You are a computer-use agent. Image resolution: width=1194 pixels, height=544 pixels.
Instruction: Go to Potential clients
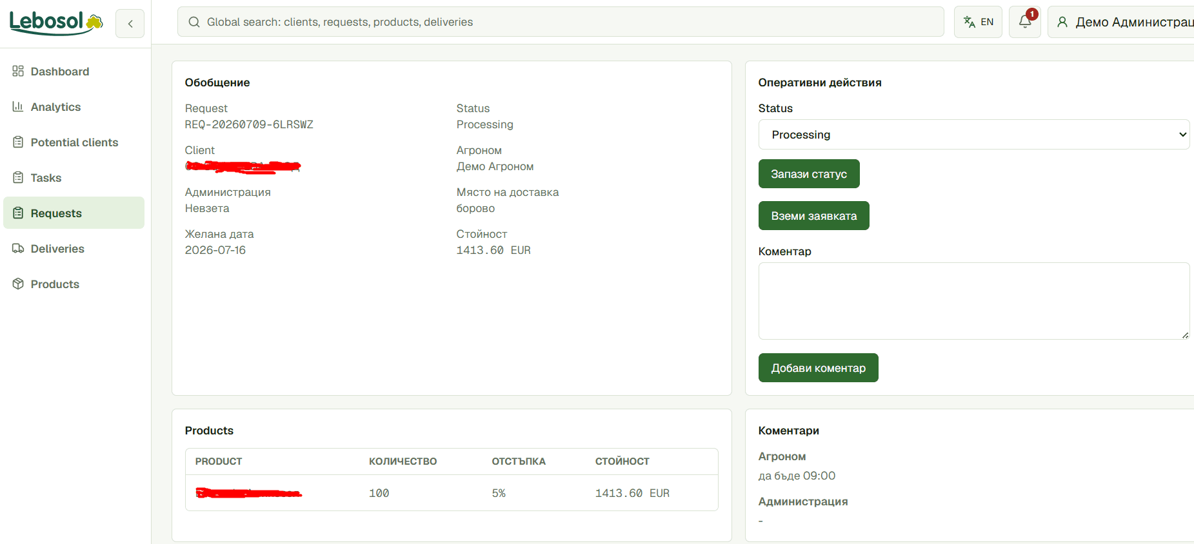(x=74, y=142)
